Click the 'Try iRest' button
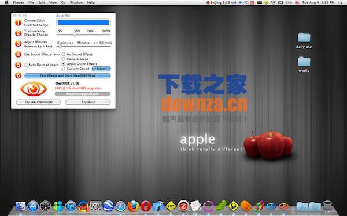 click(x=88, y=102)
